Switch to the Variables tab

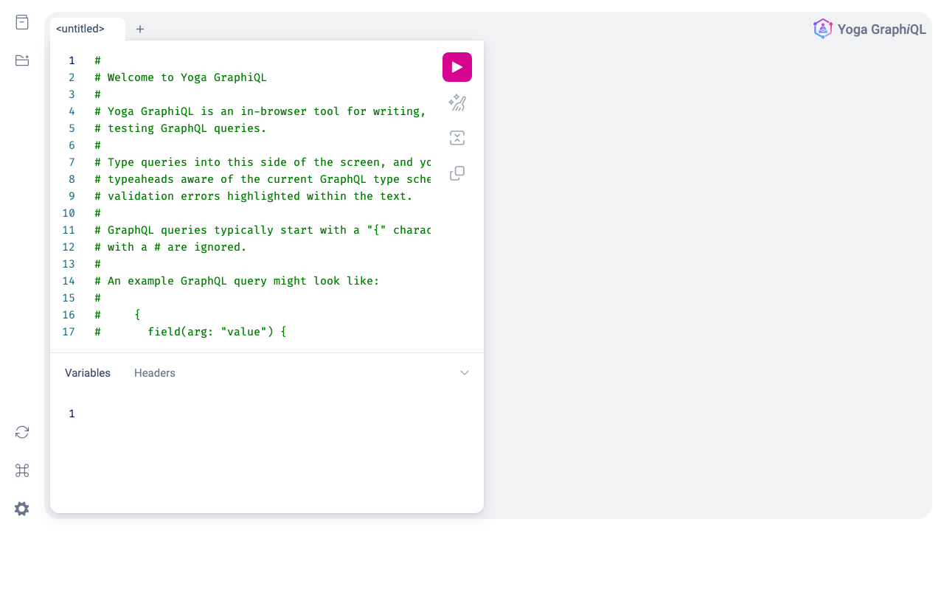point(88,373)
